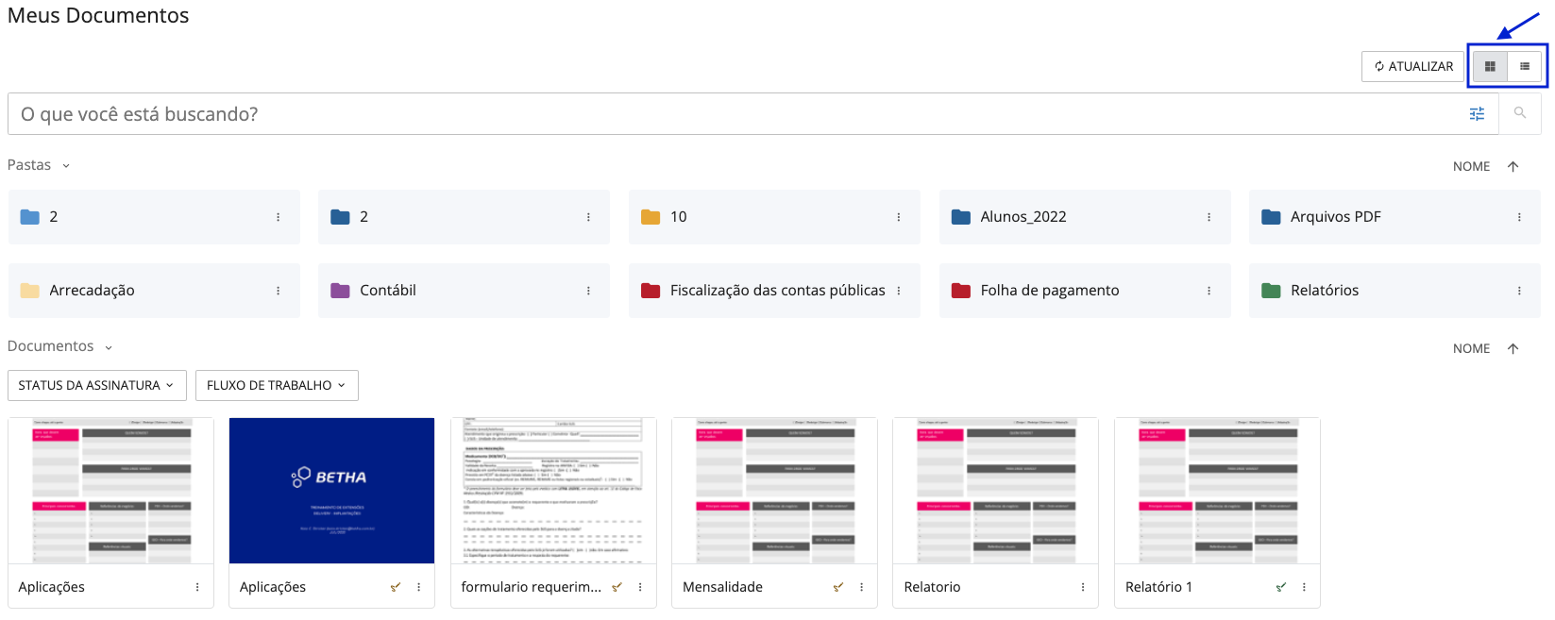Open more options for Relatórios folder
Viewport: 1555px width, 620px height.
1519,291
